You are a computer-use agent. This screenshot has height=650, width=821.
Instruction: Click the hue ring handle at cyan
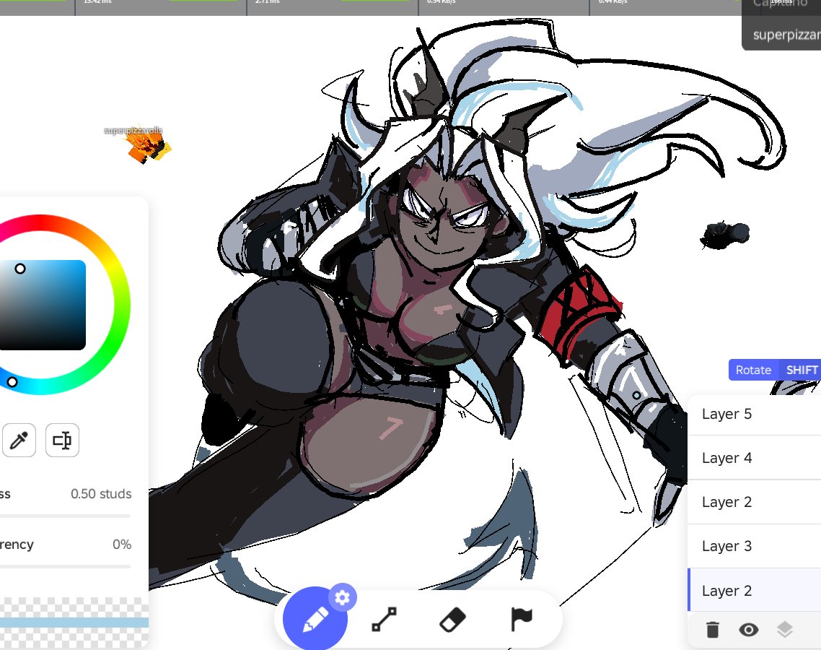[12, 381]
